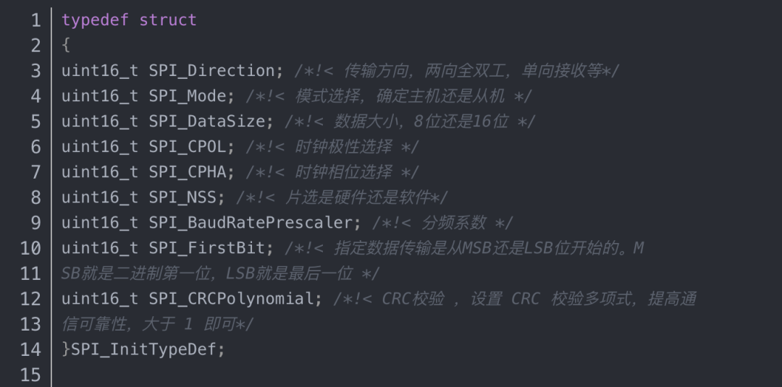Click line number 2 in the gutter

point(36,46)
